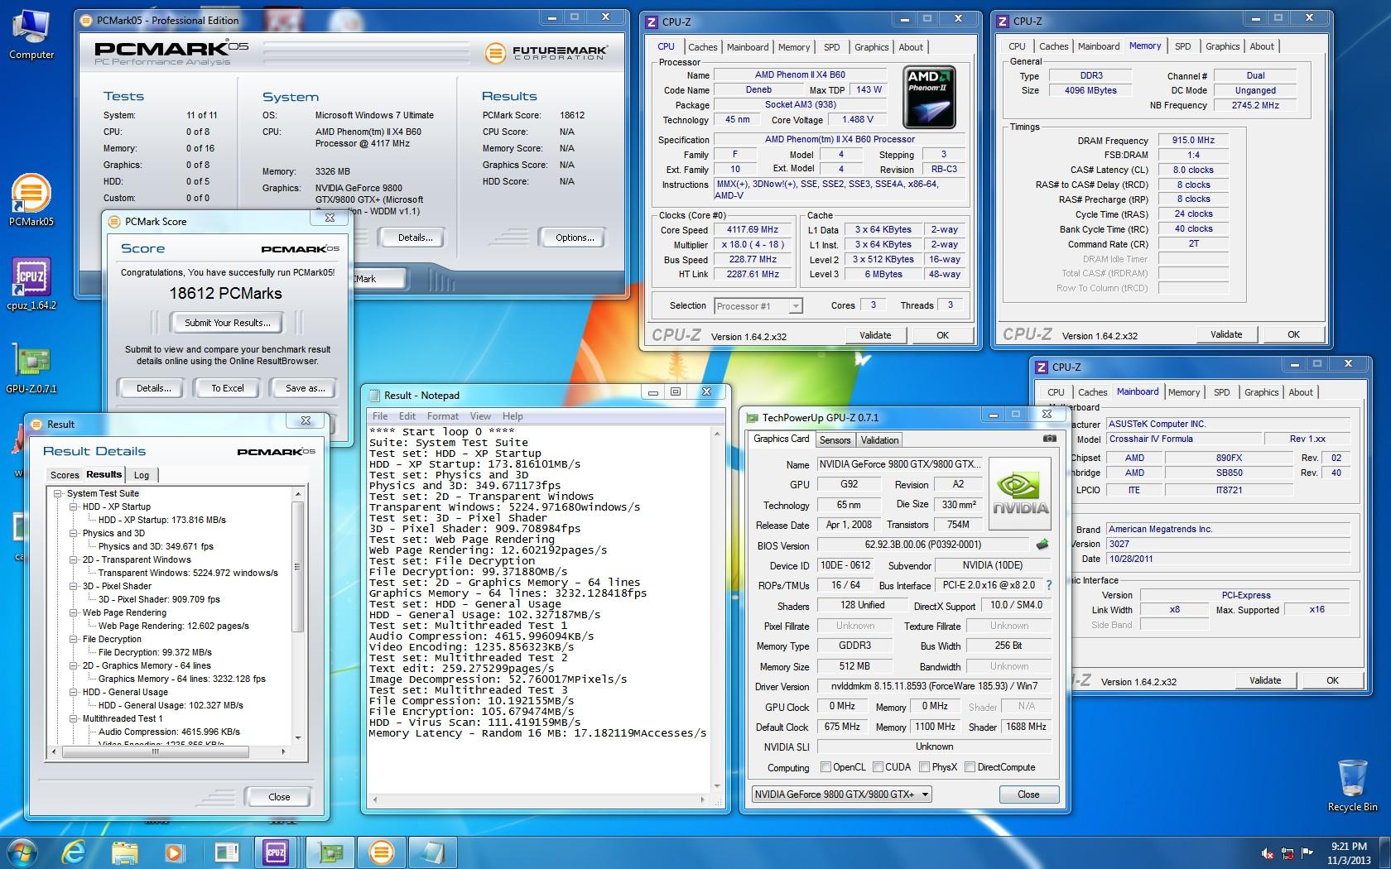Click the muted volume tray icon
This screenshot has height=869, width=1391.
click(x=1268, y=852)
